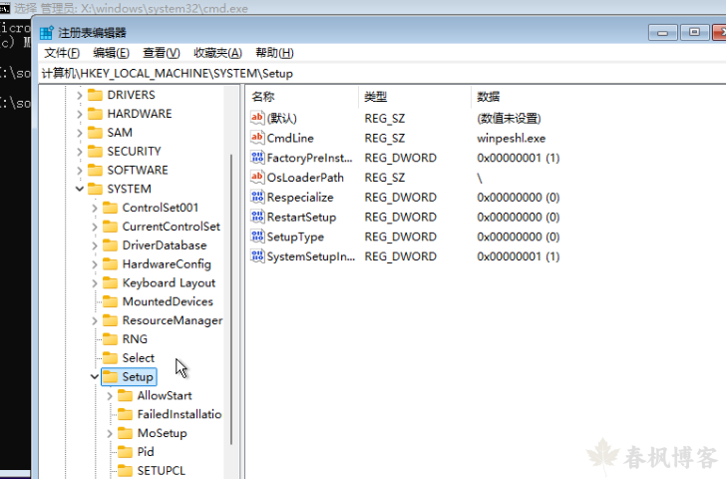
Task: Click the SOFTWARE folder icon
Action: [x=95, y=171]
